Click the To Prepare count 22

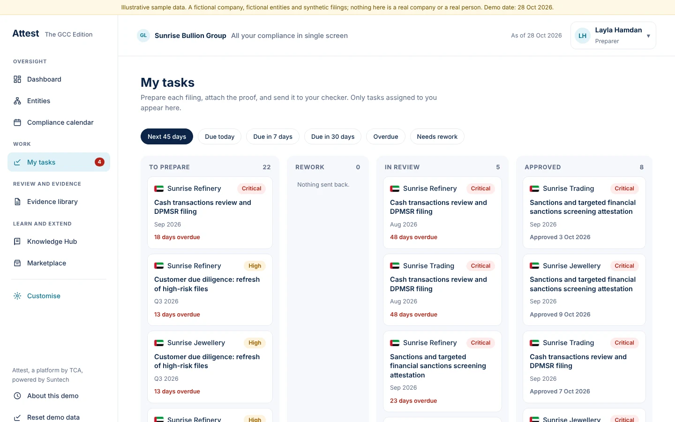[267, 167]
